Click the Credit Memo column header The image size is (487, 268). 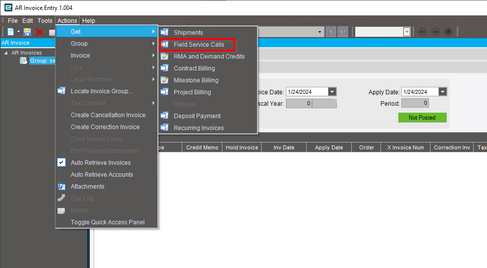pos(202,147)
